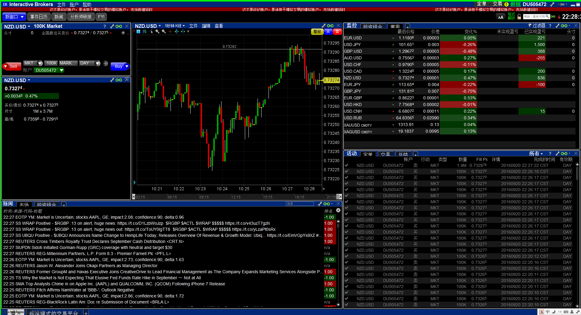Click the yellow data warning icon in title bar
The height and width of the screenshot is (315, 581).
(x=506, y=4)
